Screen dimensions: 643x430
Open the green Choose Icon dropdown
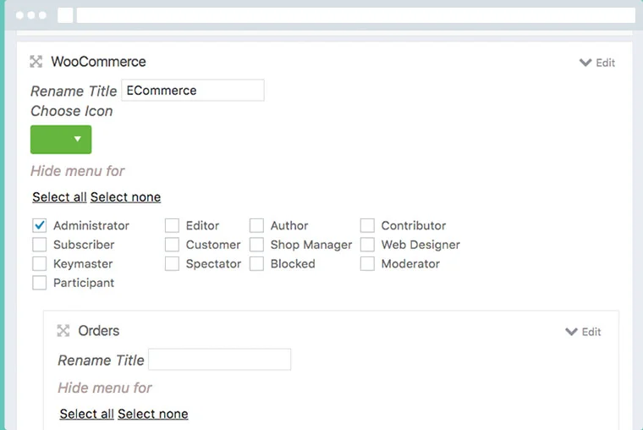61,140
